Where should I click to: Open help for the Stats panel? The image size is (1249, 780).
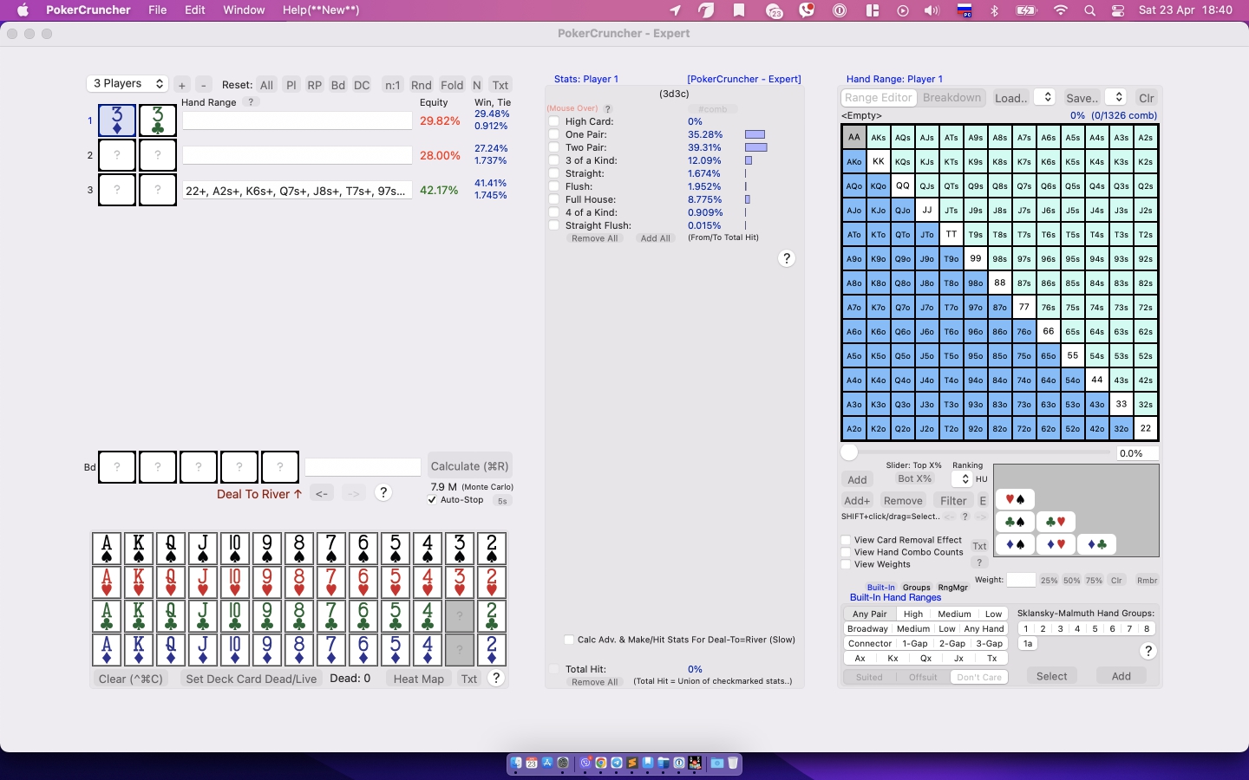coord(787,258)
